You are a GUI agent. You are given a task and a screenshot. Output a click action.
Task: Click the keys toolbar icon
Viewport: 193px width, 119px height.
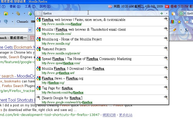[x=18, y=13]
